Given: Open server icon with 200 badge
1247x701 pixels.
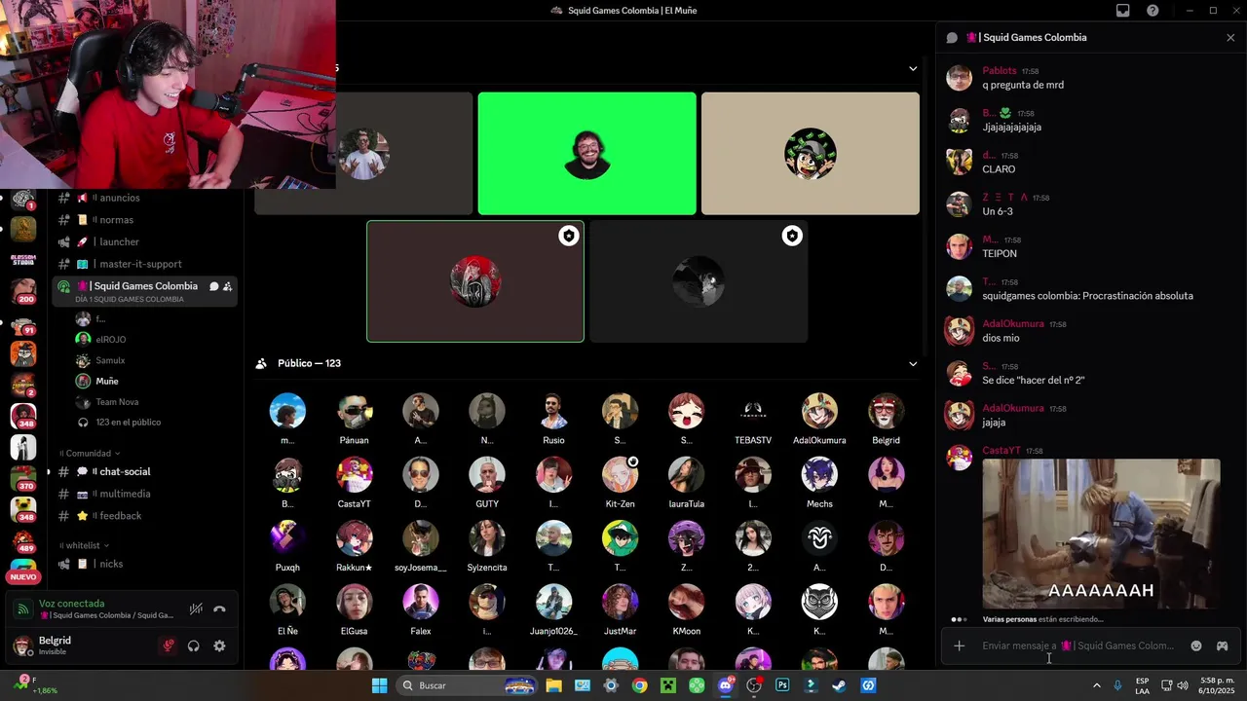Looking at the screenshot, I should click(x=23, y=290).
